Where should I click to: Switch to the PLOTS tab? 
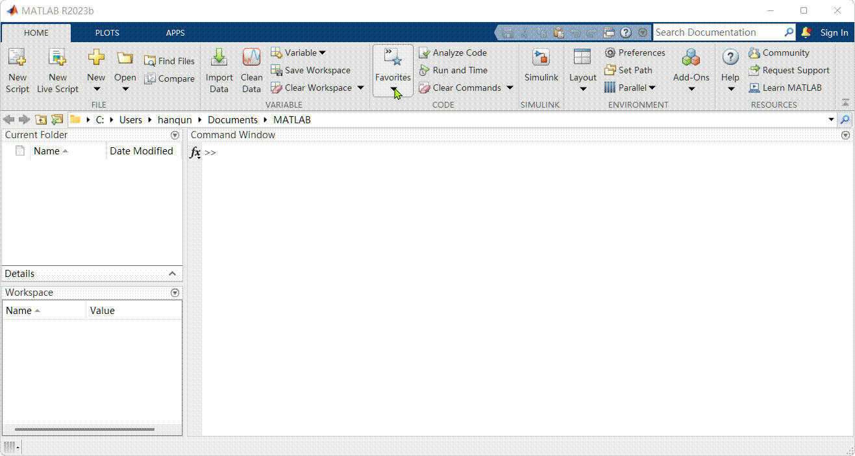(x=107, y=33)
